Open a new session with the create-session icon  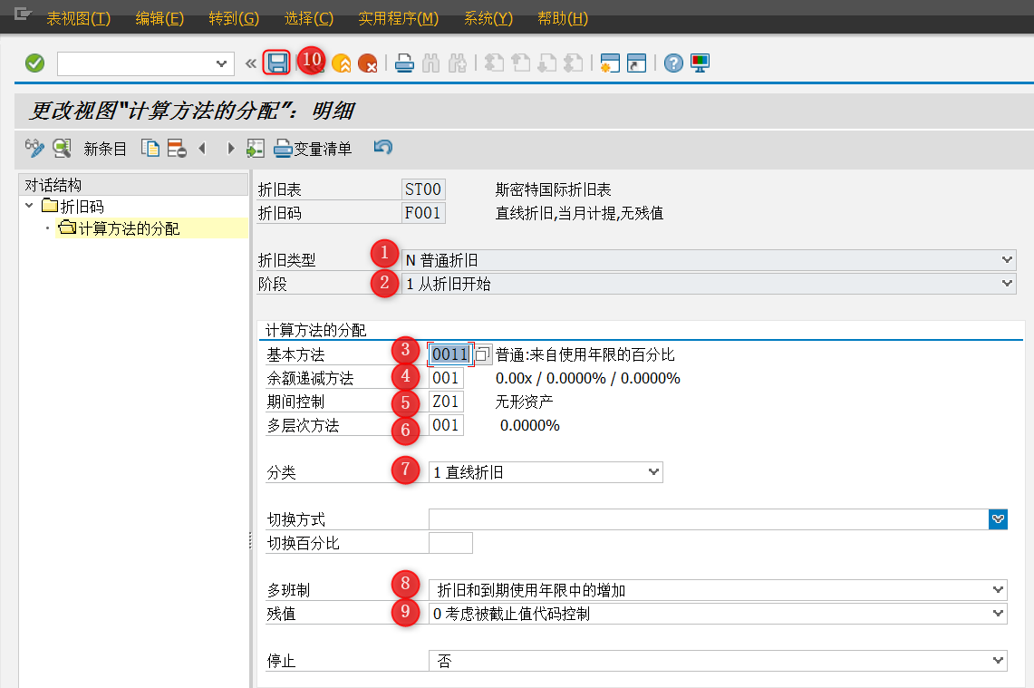[609, 63]
